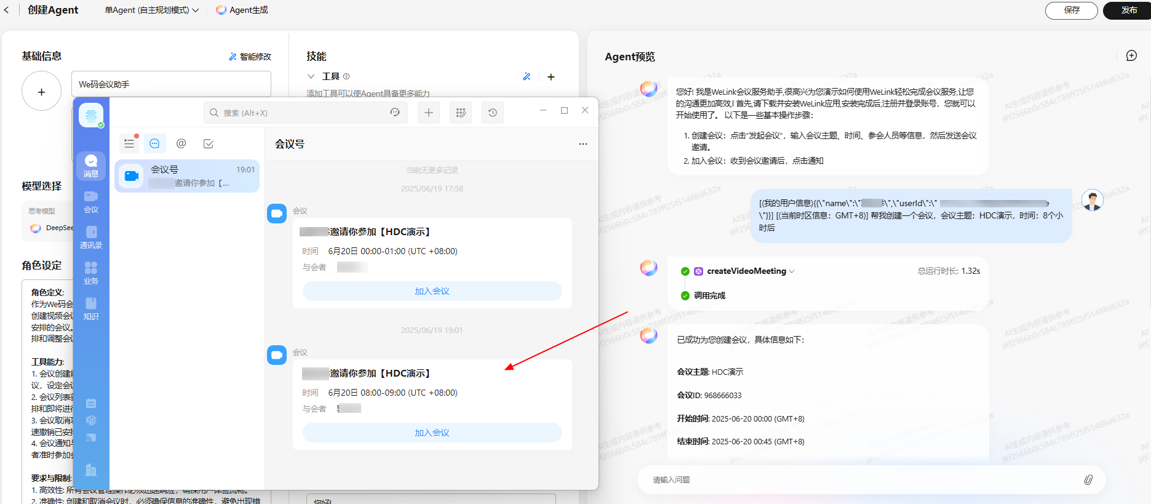Click the plus button in WeLink toolbar
The height and width of the screenshot is (504, 1151).
pos(429,113)
